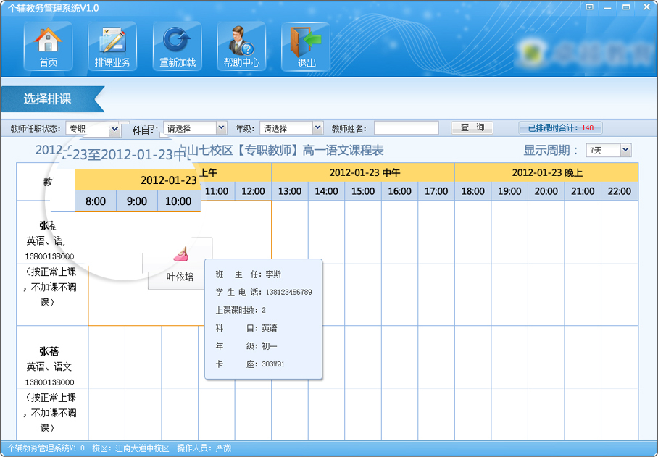Image resolution: width=658 pixels, height=457 pixels.
Task: Click the 已排课时合计 total button
Action: tap(561, 128)
